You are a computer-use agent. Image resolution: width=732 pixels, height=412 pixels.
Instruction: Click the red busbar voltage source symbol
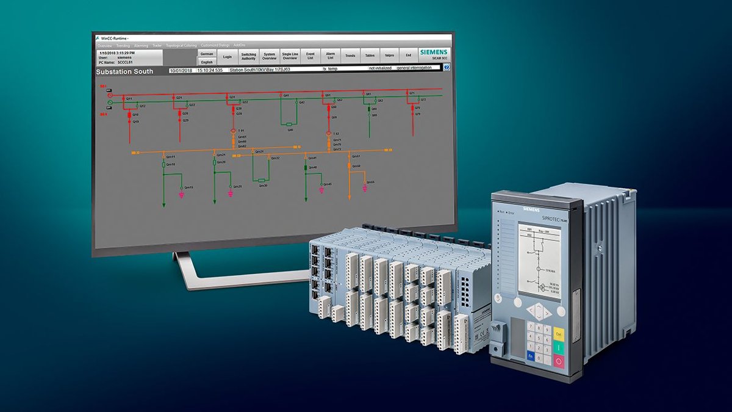pyautogui.click(x=110, y=95)
